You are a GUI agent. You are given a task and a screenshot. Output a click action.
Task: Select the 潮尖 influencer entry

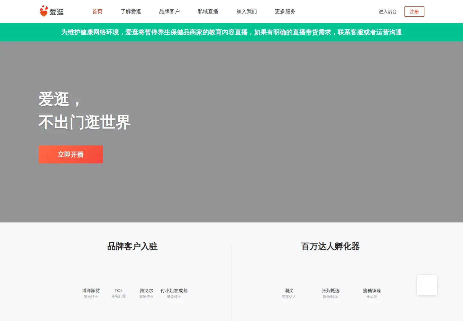(289, 293)
